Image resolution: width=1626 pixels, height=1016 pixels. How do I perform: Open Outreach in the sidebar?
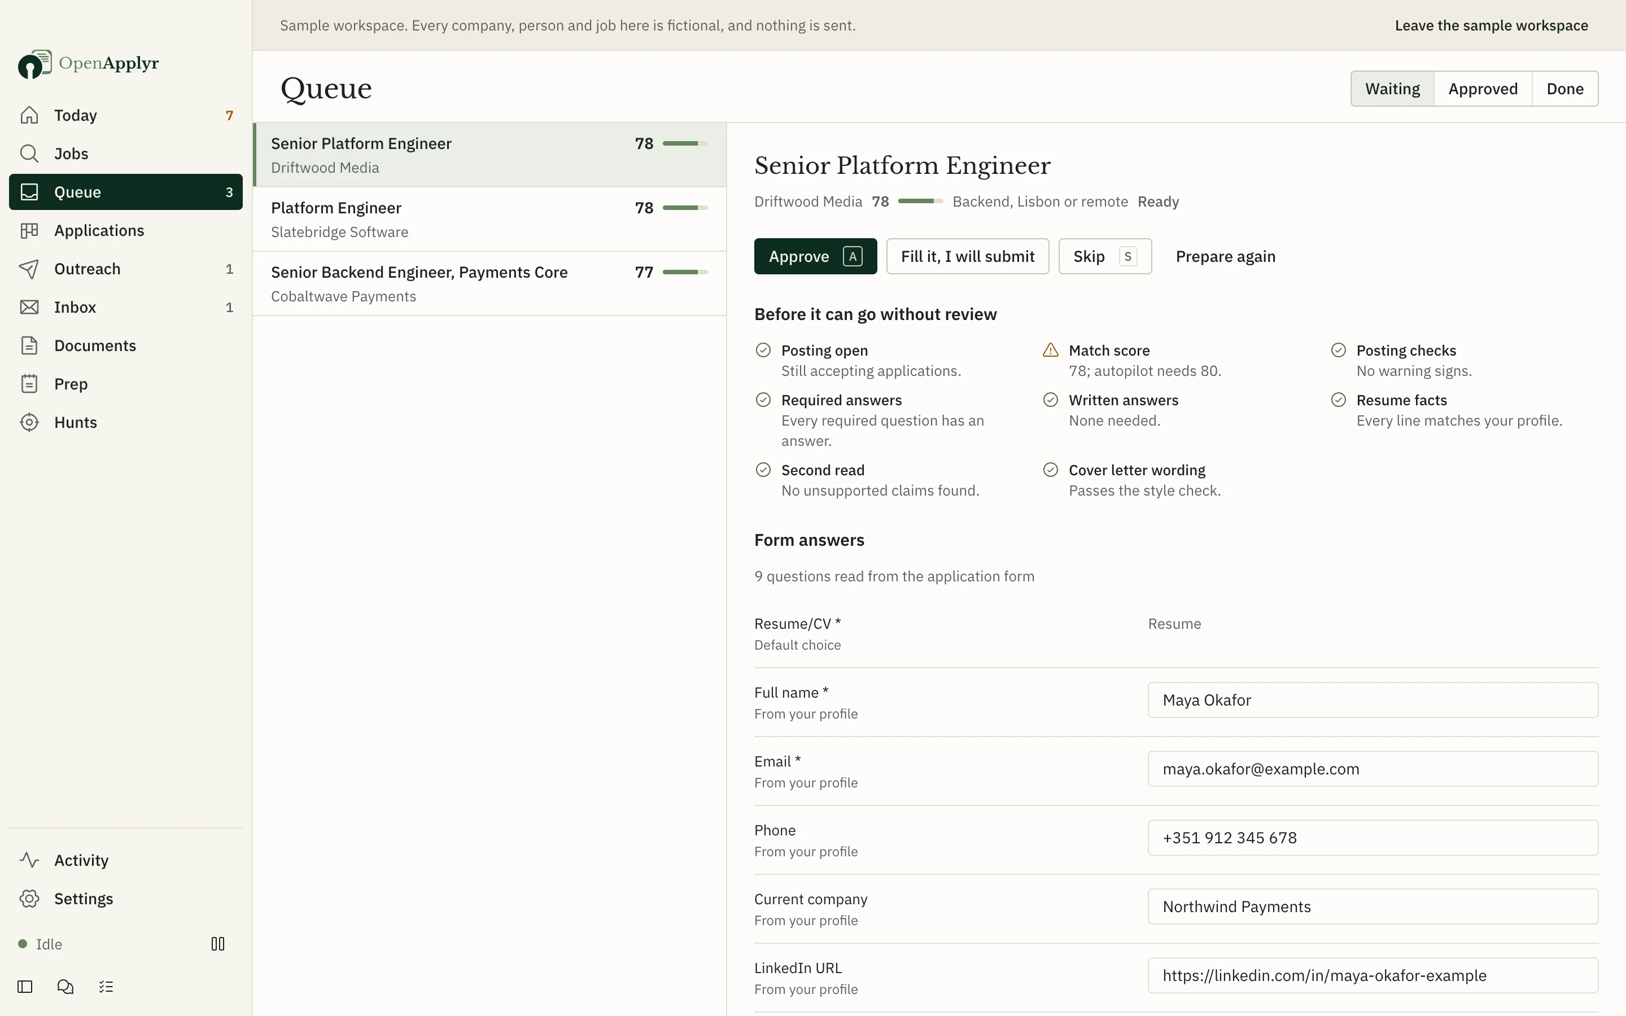[x=126, y=269]
